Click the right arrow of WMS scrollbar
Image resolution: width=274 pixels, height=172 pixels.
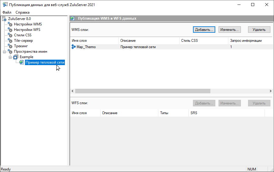270,91
